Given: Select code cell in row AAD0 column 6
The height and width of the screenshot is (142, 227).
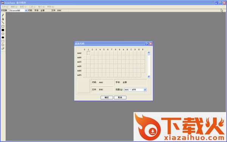Looking at the screenshot, I should pyautogui.click(x=108, y=66).
